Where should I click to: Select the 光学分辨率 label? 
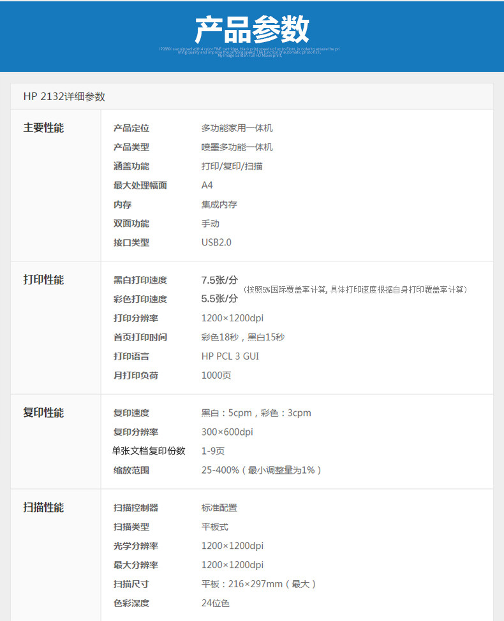[x=135, y=546]
